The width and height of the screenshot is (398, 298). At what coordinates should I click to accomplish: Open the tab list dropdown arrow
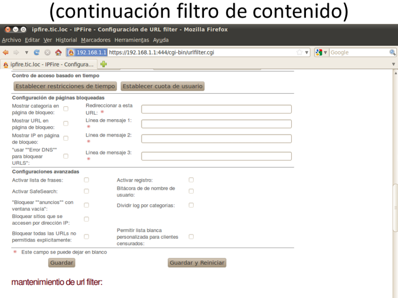(393, 64)
